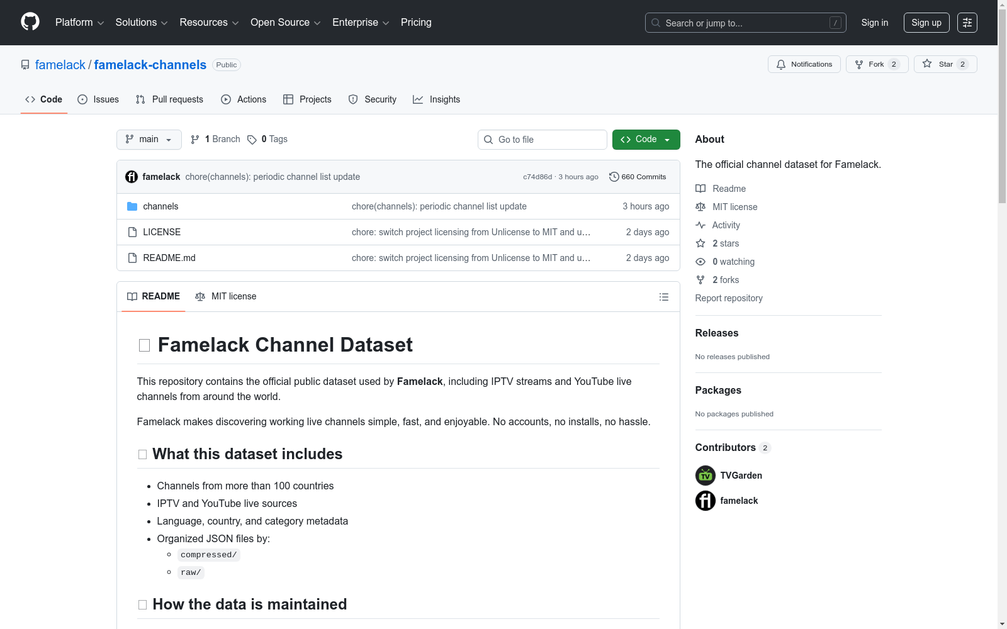Click the README.md file icon

[132, 258]
